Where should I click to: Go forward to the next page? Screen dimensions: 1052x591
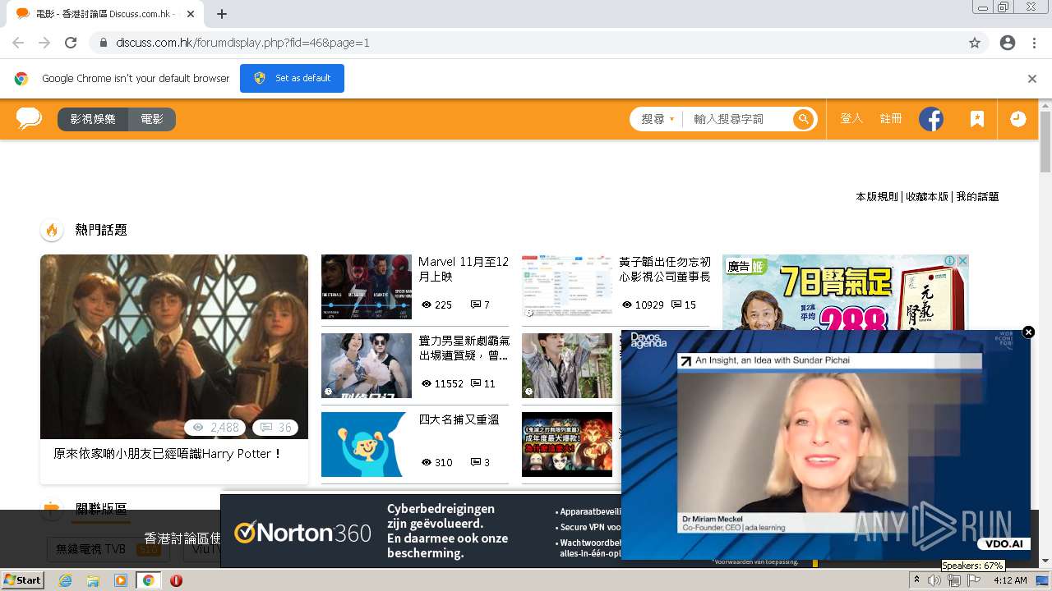coord(44,43)
